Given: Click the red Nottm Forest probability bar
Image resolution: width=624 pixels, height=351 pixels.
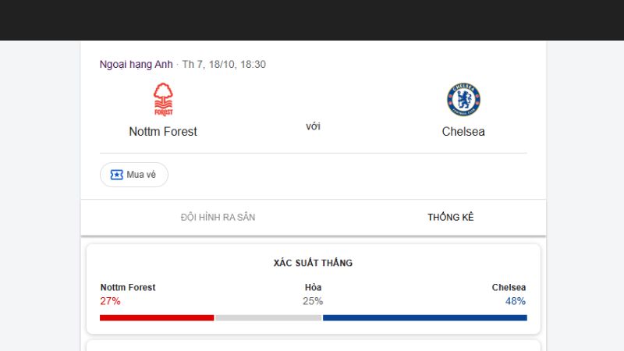Looking at the screenshot, I should (156, 317).
